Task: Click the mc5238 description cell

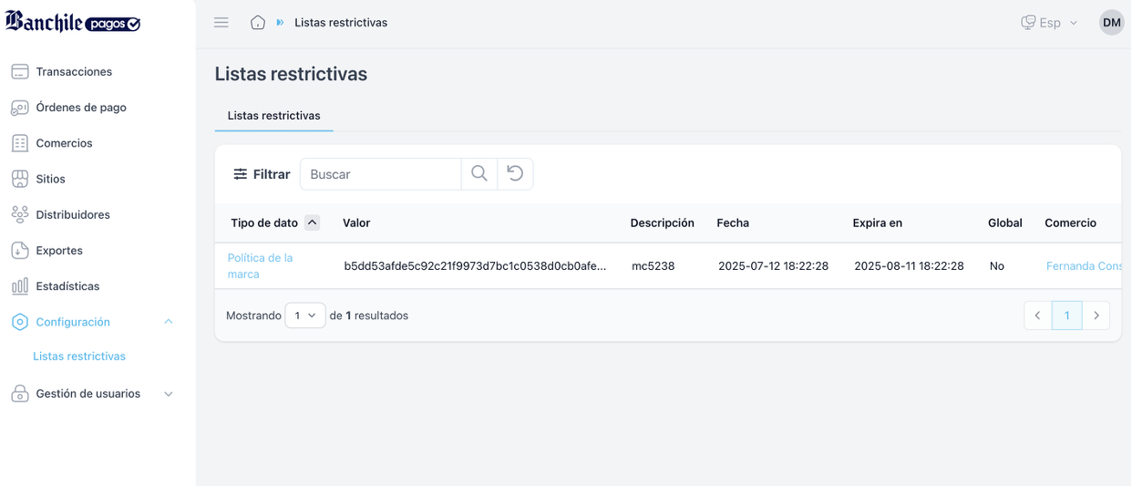Action: tap(653, 266)
